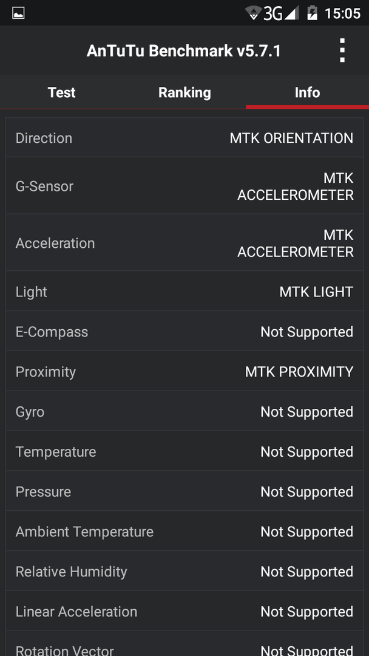Select the Direction MTK ORIENTATION row

click(184, 138)
